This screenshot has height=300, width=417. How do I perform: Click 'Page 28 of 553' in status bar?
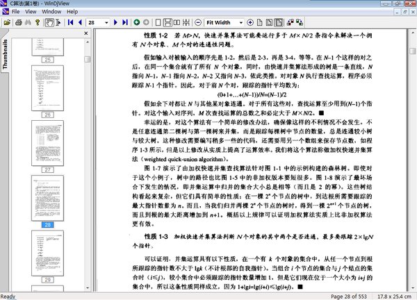pyautogui.click(x=349, y=297)
